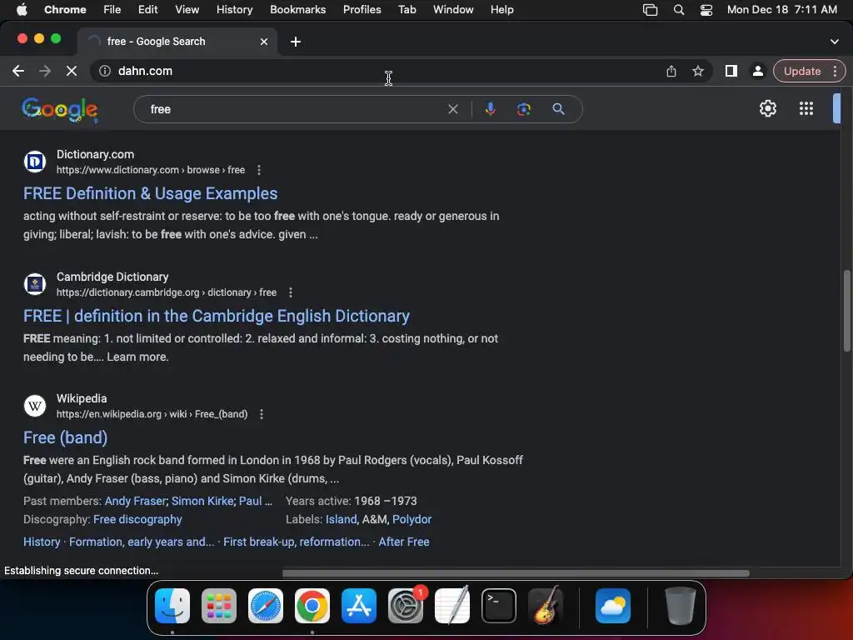
Task: Launch Safari from the Dock
Action: point(266,606)
